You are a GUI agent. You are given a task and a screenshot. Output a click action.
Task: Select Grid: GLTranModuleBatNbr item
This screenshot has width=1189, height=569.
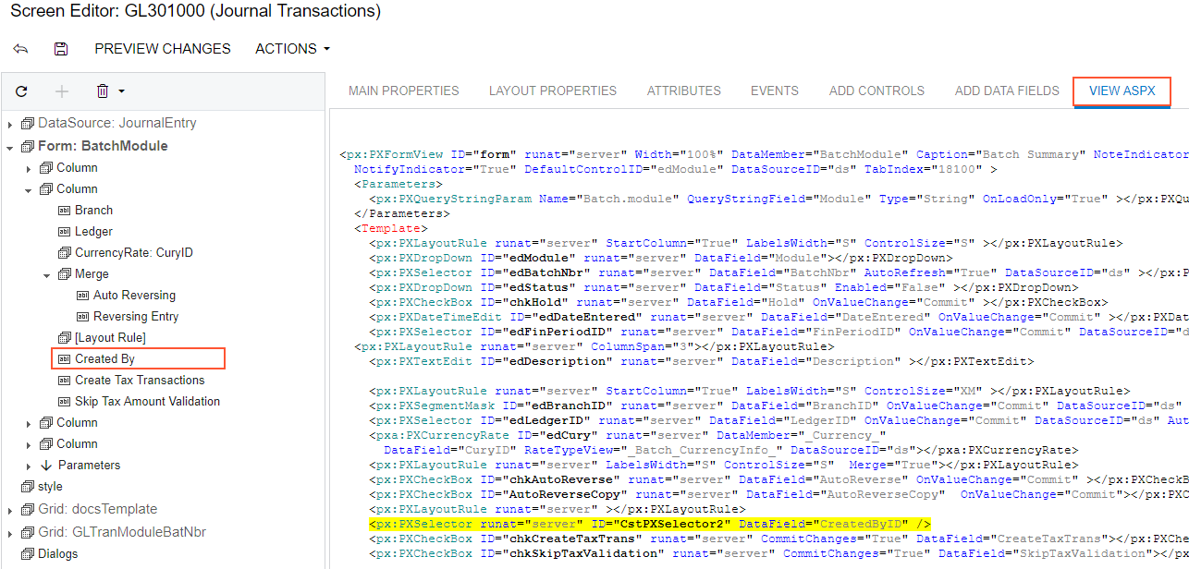(x=122, y=531)
